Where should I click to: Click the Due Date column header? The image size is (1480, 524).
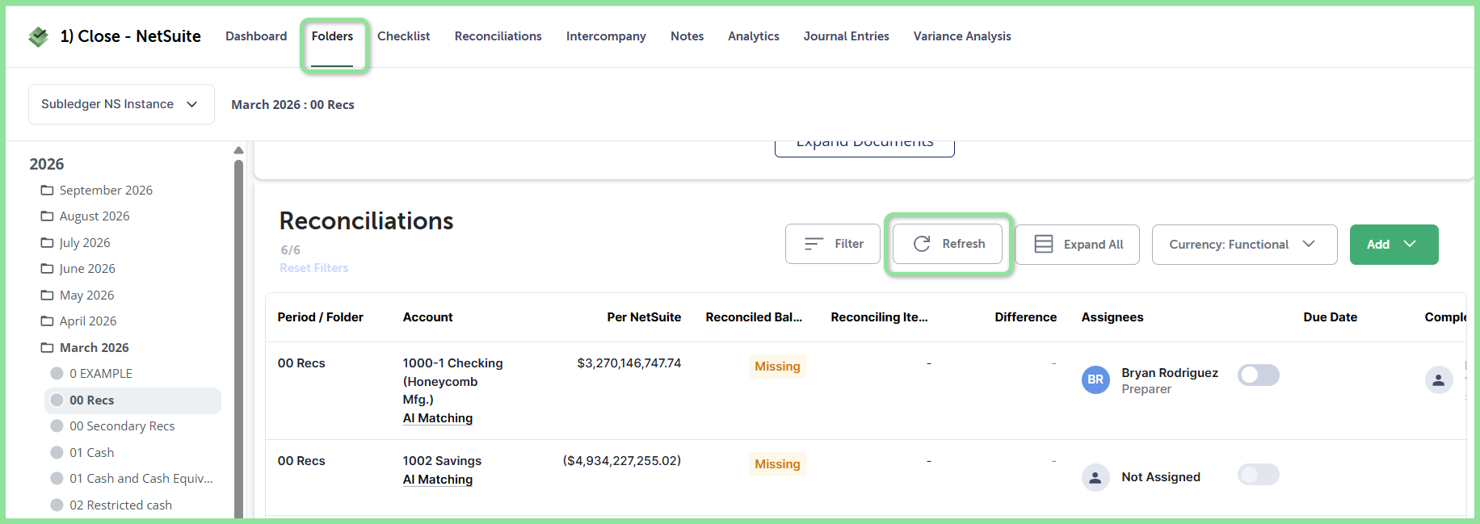(1330, 317)
